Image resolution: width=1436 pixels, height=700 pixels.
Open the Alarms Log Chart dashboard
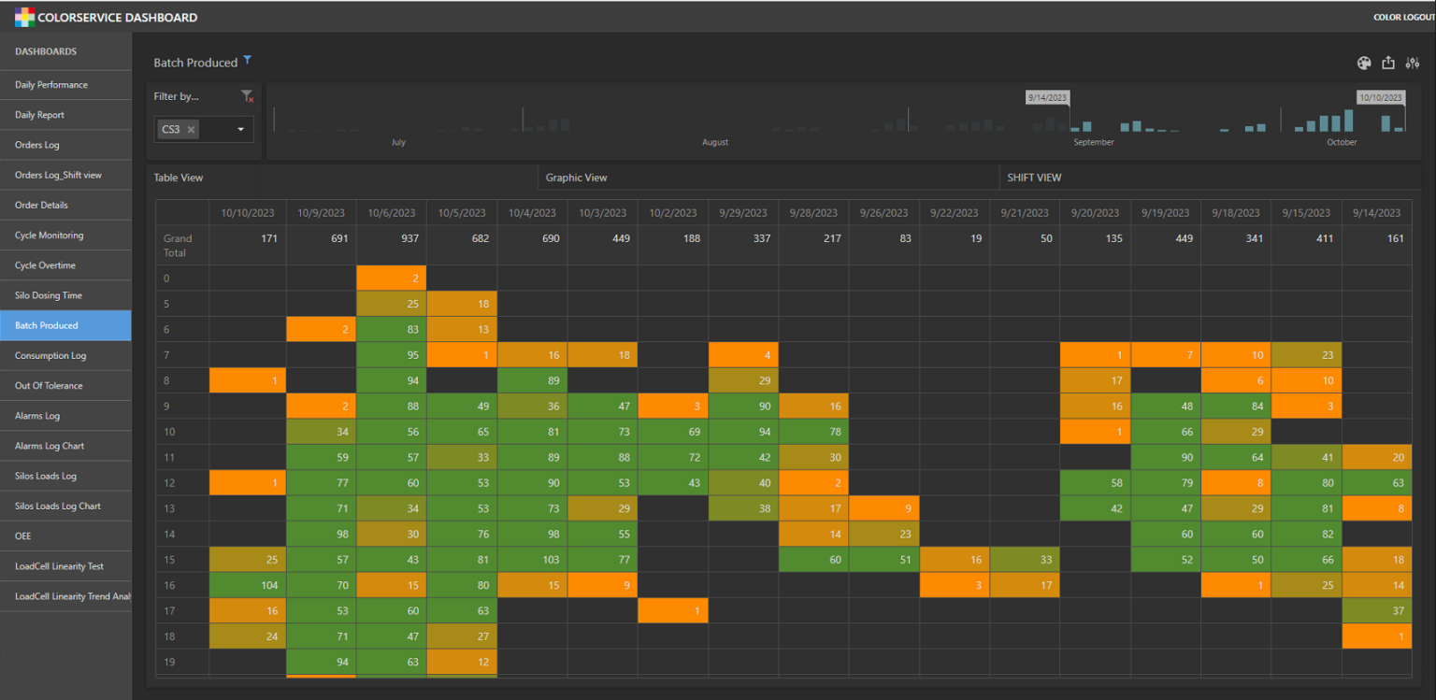pos(56,446)
